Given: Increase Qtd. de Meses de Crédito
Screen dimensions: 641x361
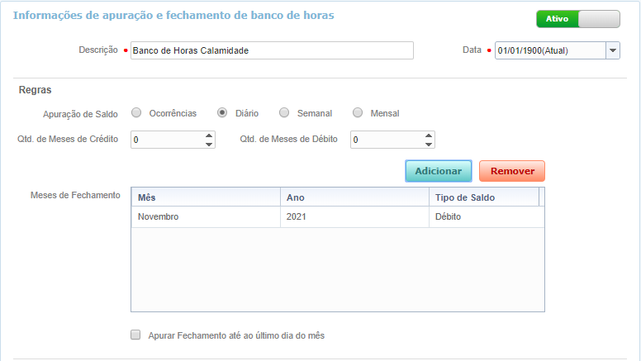Looking at the screenshot, I should pos(208,135).
